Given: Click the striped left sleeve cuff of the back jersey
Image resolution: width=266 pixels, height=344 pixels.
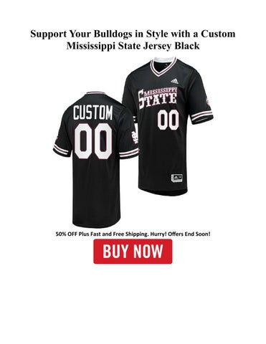Looking at the screenshot, I should (x=60, y=150).
